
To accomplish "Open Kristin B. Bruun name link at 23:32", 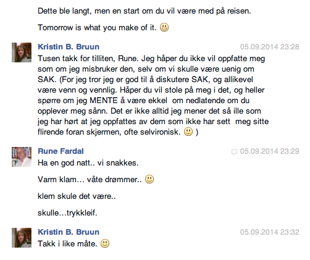I will click(69, 232).
